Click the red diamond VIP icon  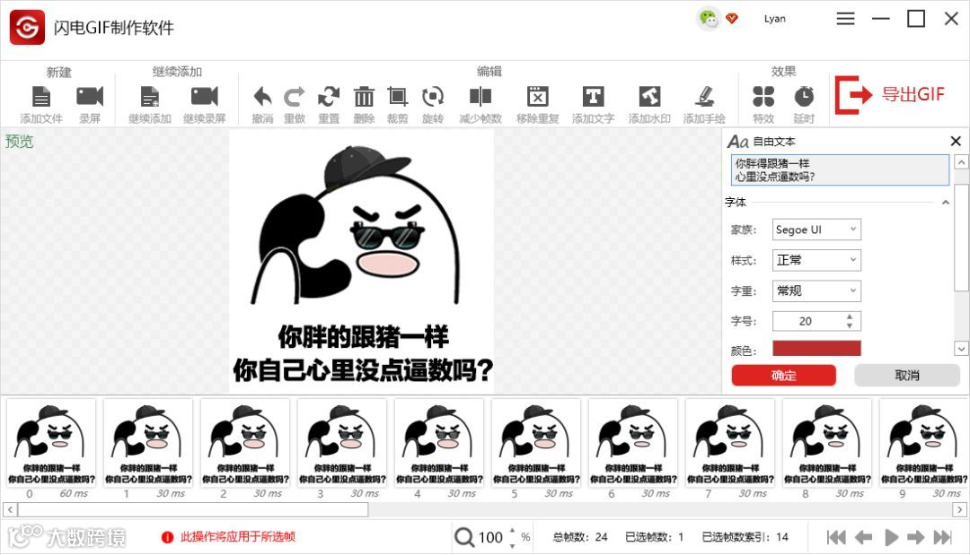click(732, 19)
